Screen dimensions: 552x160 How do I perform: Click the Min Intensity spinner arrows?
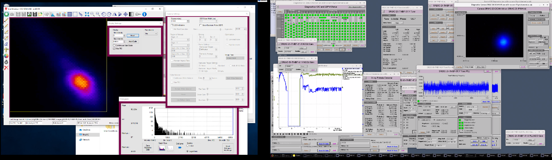click(124, 35)
